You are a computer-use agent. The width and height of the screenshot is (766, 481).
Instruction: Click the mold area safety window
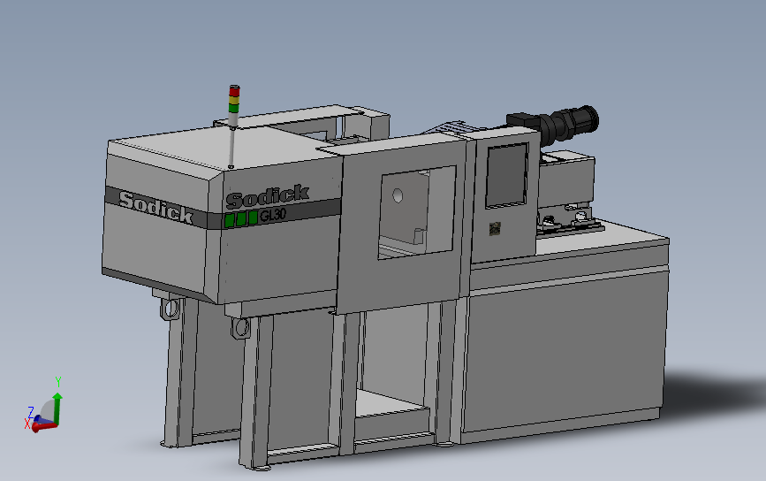(417, 212)
